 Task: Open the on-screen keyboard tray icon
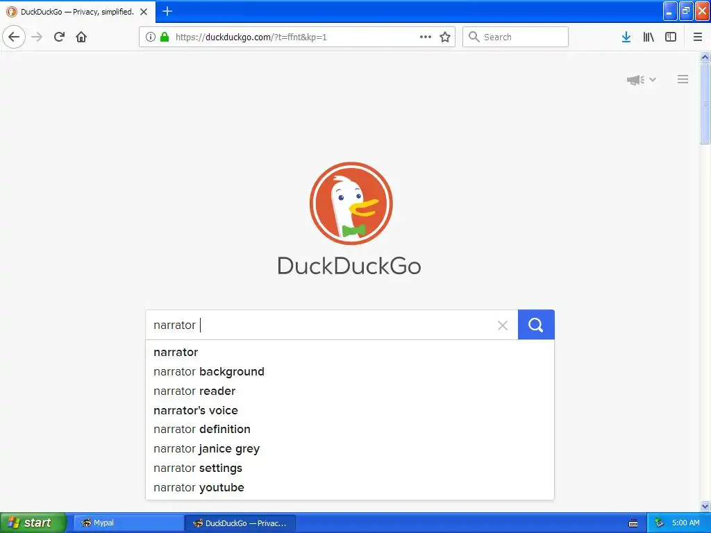point(633,523)
